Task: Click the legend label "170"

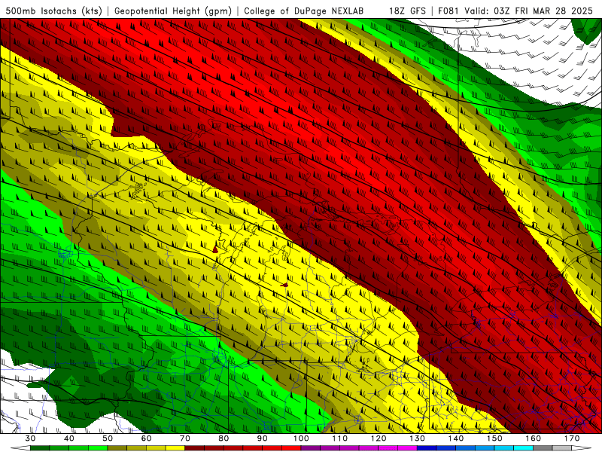Action: tap(572, 438)
